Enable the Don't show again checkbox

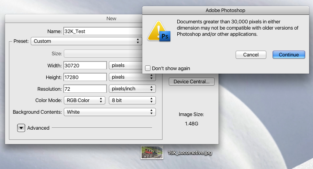(x=148, y=68)
